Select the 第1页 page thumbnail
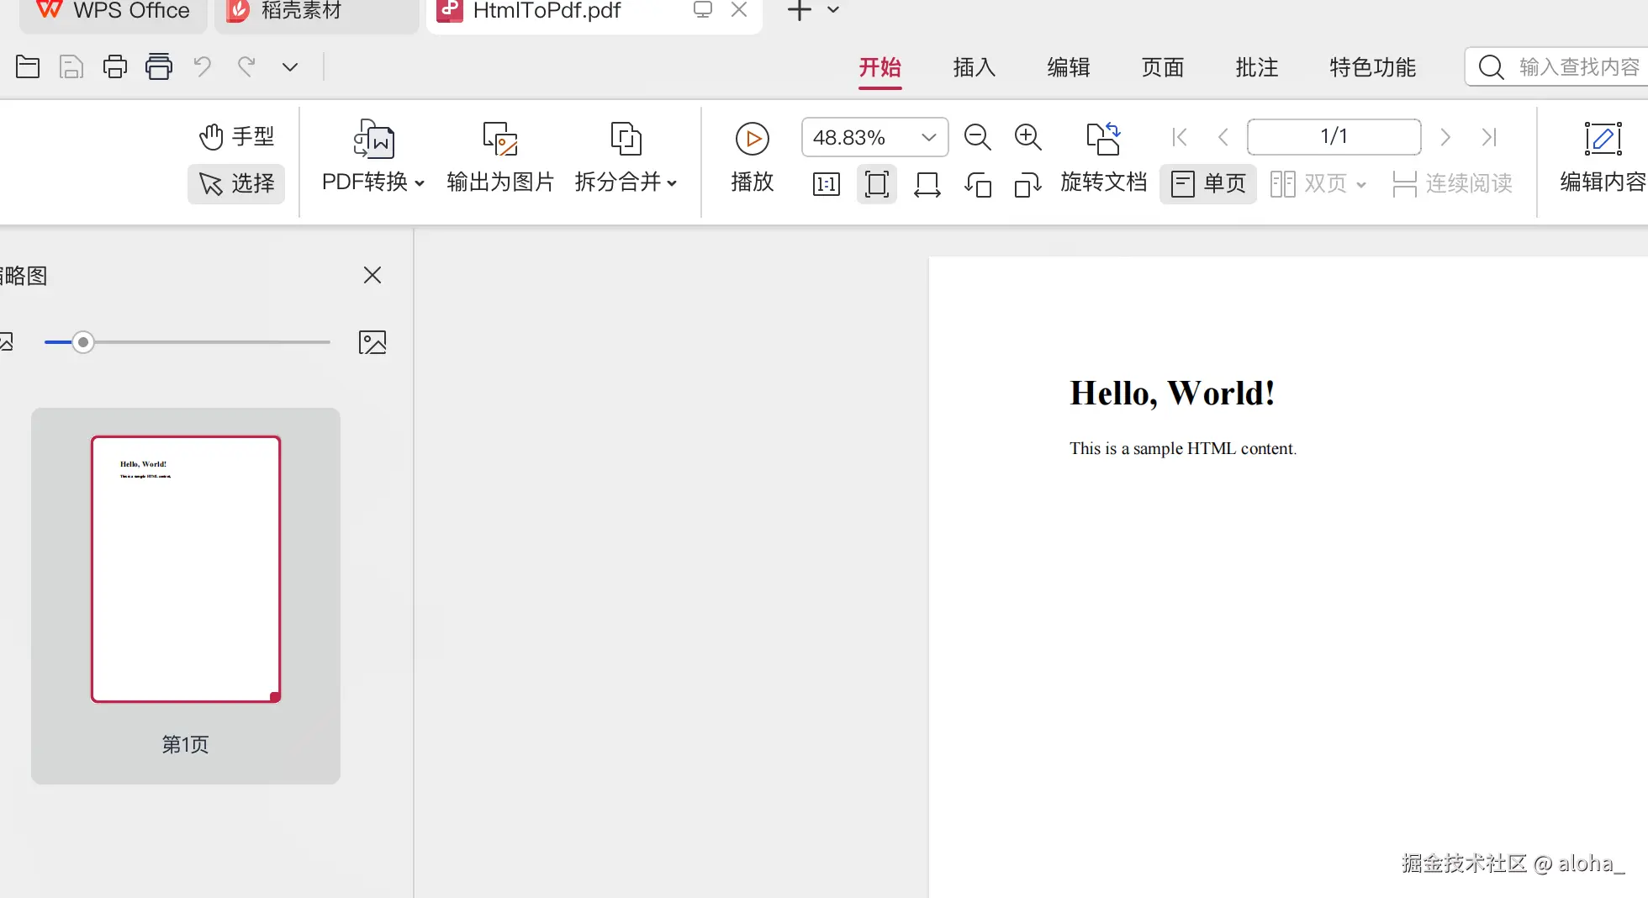Image resolution: width=1648 pixels, height=898 pixels. coord(186,596)
